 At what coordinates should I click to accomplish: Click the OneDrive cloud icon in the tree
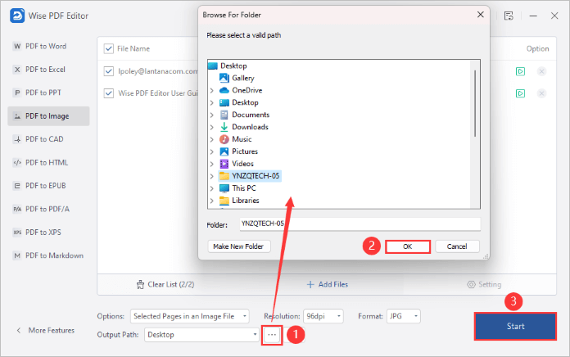tap(224, 90)
